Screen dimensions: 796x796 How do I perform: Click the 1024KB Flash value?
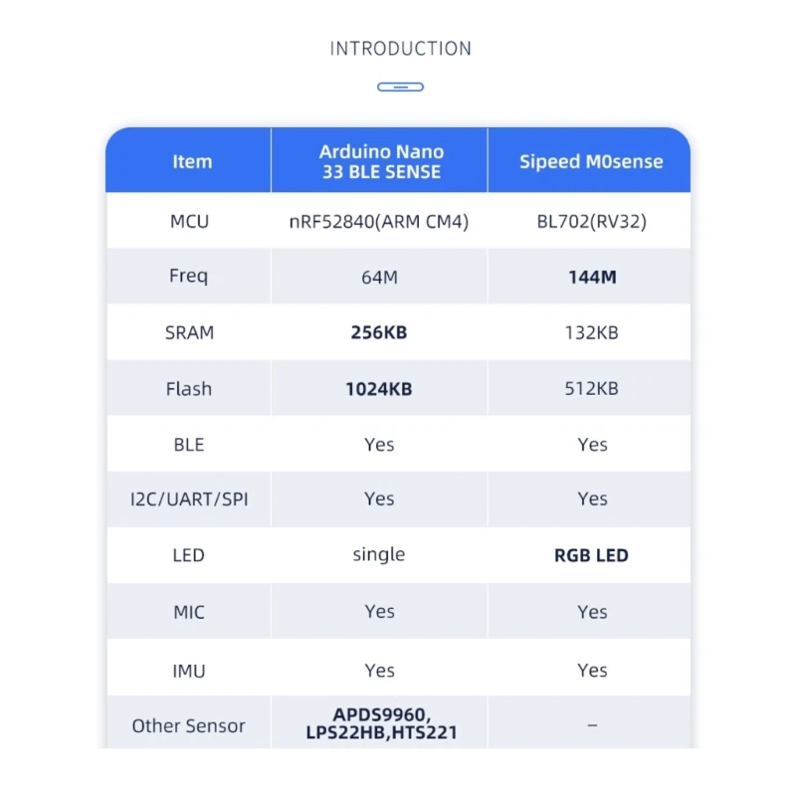(x=379, y=389)
